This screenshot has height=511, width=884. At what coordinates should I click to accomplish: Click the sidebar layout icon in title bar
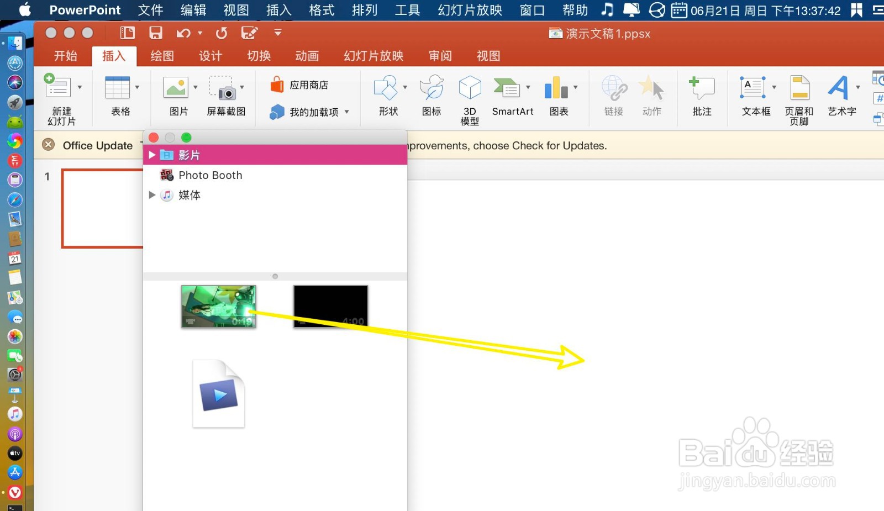pyautogui.click(x=128, y=33)
